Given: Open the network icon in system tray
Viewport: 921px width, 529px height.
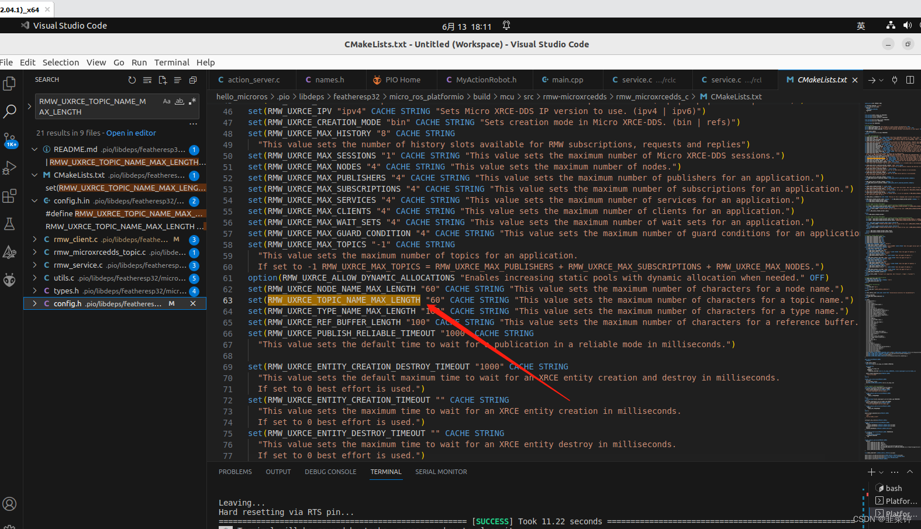Looking at the screenshot, I should tap(891, 26).
